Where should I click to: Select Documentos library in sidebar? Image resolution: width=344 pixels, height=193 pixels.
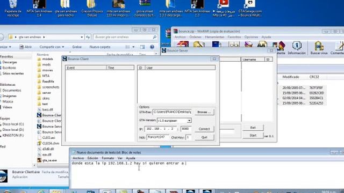click(12, 90)
